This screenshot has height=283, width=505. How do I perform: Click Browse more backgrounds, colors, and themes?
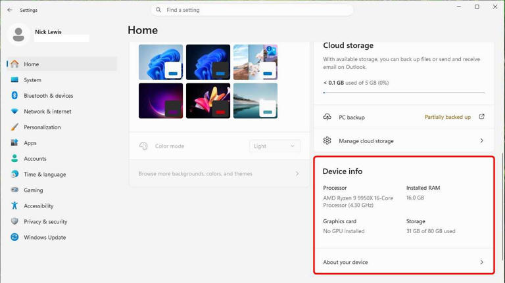[x=219, y=173]
